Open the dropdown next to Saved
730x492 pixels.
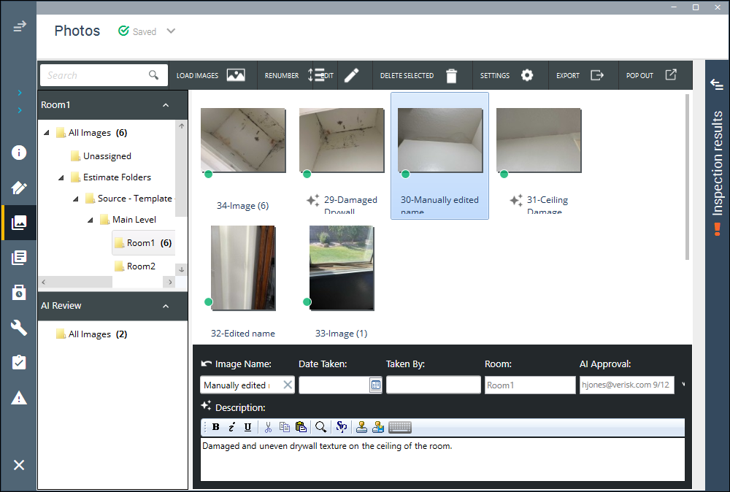click(171, 31)
